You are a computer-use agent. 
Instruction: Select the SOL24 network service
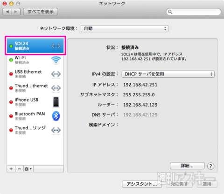pos(35,46)
